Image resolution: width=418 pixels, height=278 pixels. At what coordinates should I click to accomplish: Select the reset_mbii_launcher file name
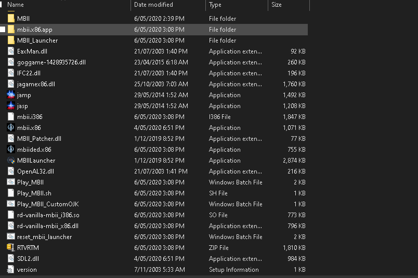click(44, 237)
